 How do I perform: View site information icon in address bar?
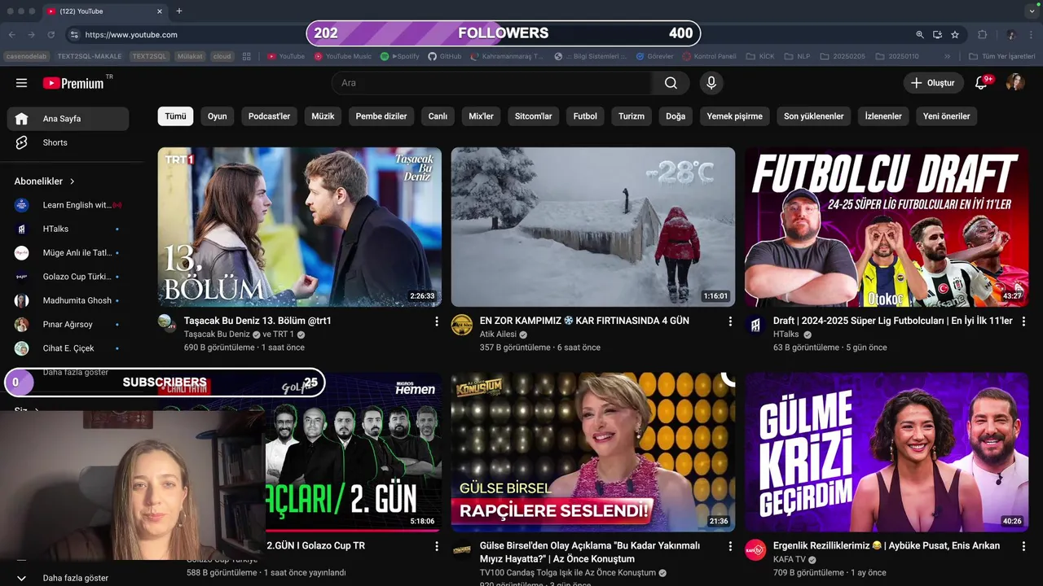click(x=74, y=35)
